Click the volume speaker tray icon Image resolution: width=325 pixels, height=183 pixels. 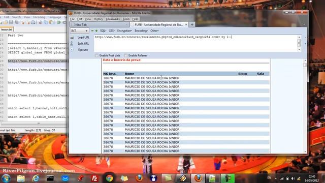[293, 178]
